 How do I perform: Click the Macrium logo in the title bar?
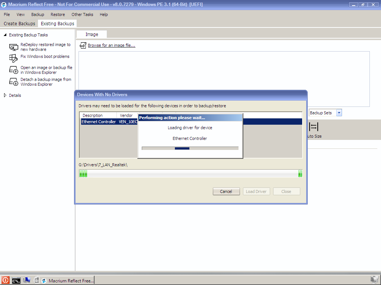pyautogui.click(x=4, y=4)
